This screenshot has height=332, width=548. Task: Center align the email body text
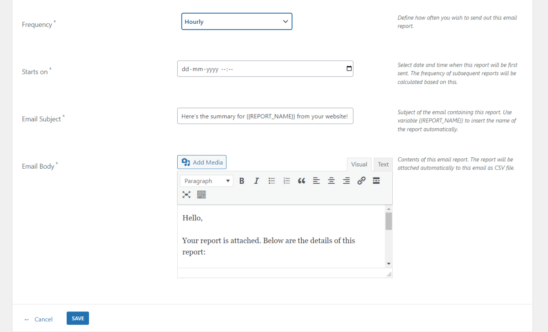tap(332, 181)
